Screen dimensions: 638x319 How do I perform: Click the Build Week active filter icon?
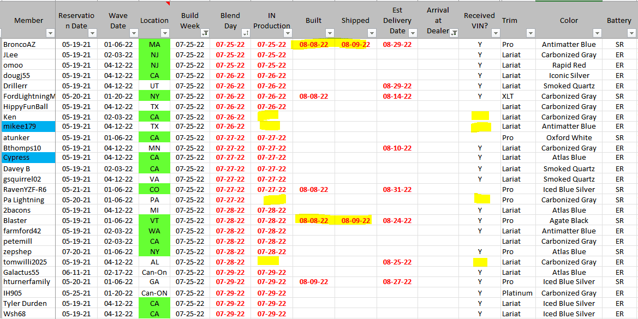pyautogui.click(x=204, y=33)
